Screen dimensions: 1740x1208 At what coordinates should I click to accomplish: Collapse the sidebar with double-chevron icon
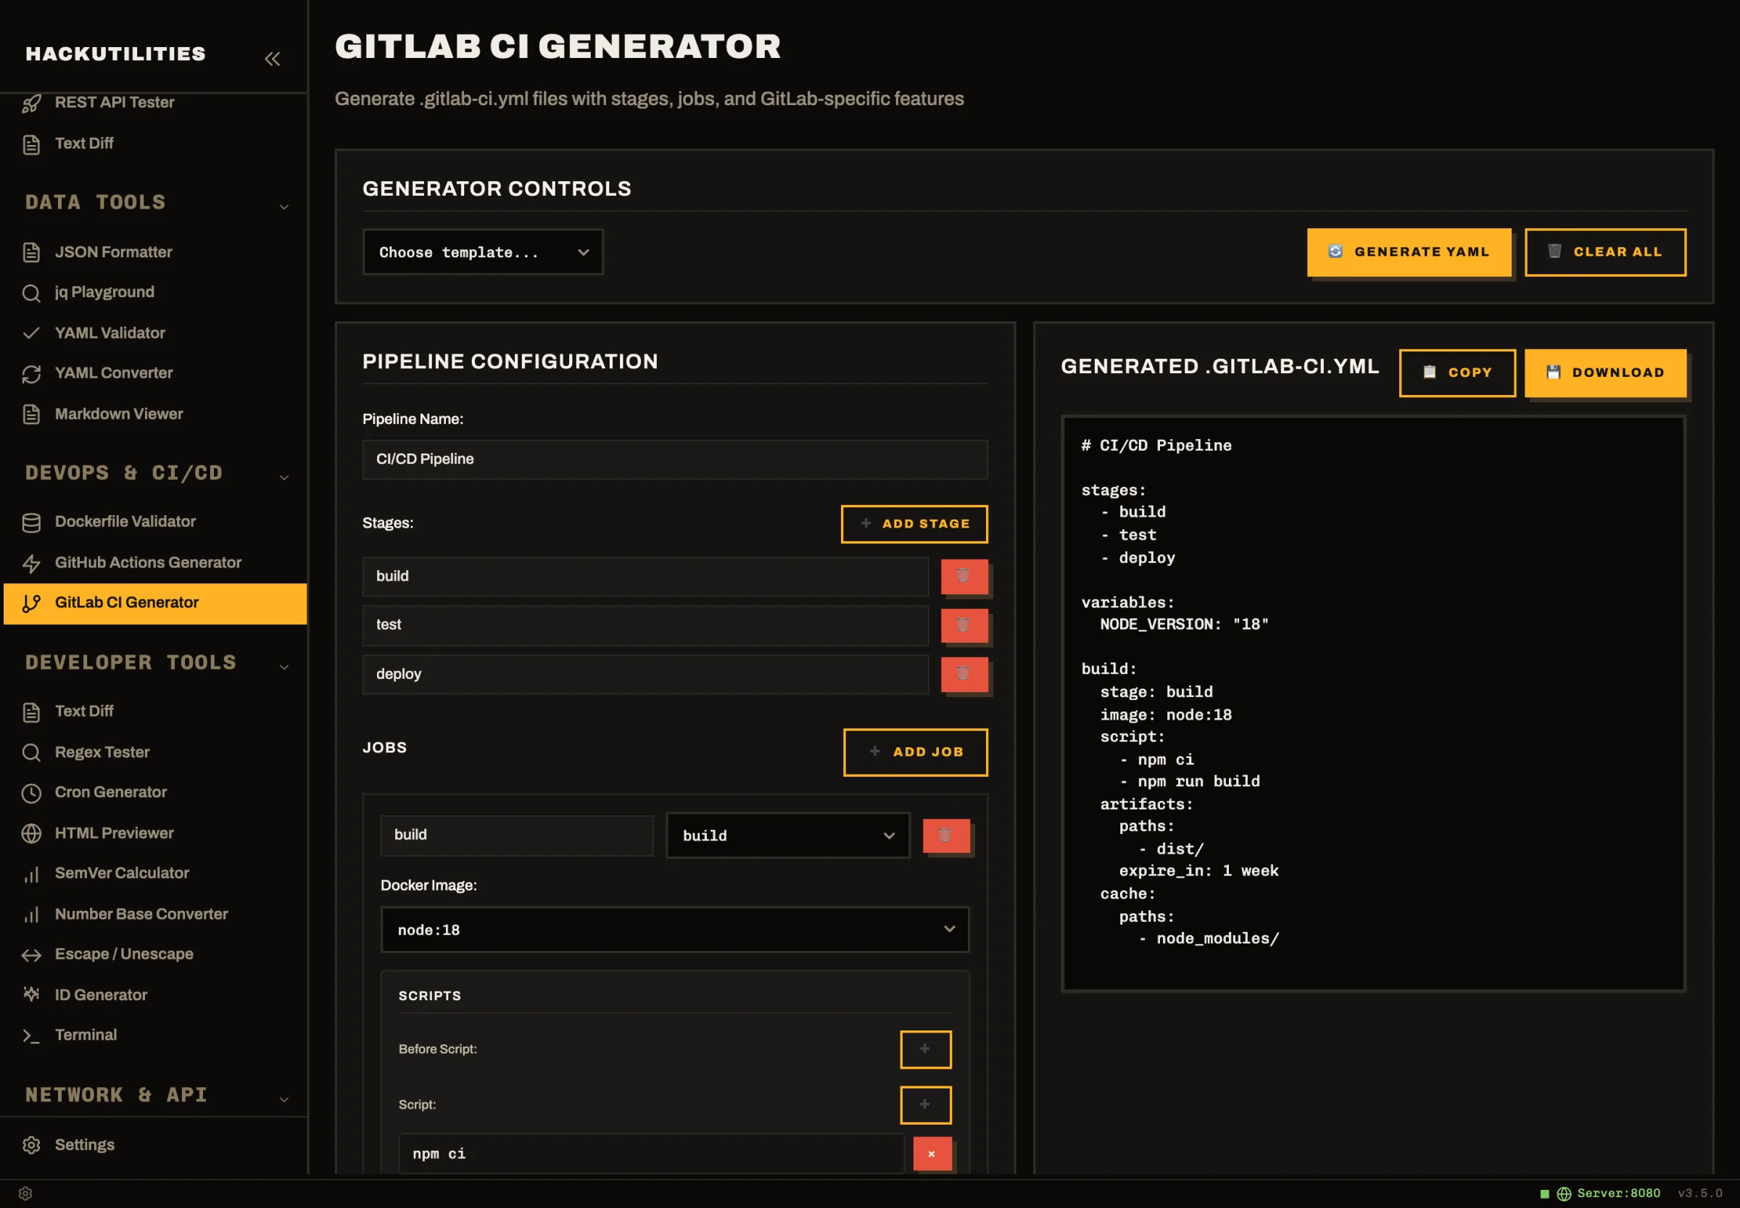point(272,58)
